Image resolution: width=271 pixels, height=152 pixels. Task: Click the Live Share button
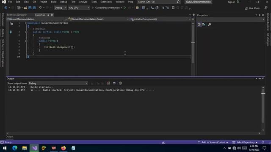252,8
